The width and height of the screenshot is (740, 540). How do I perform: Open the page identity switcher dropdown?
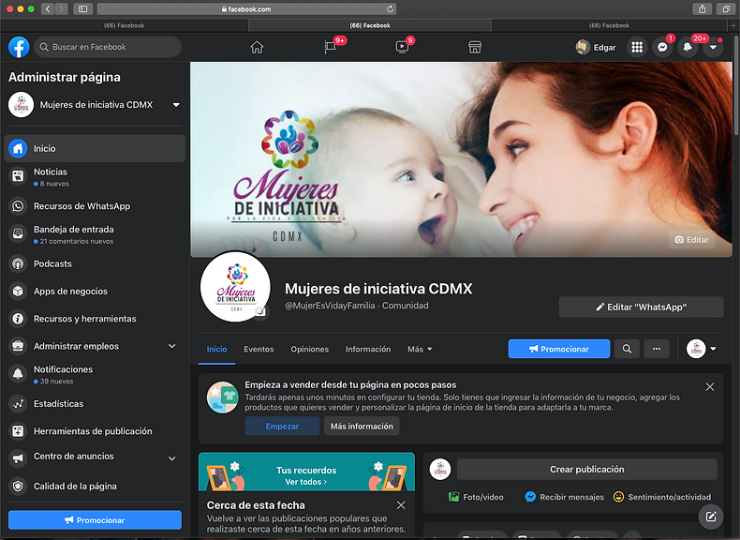(702, 349)
